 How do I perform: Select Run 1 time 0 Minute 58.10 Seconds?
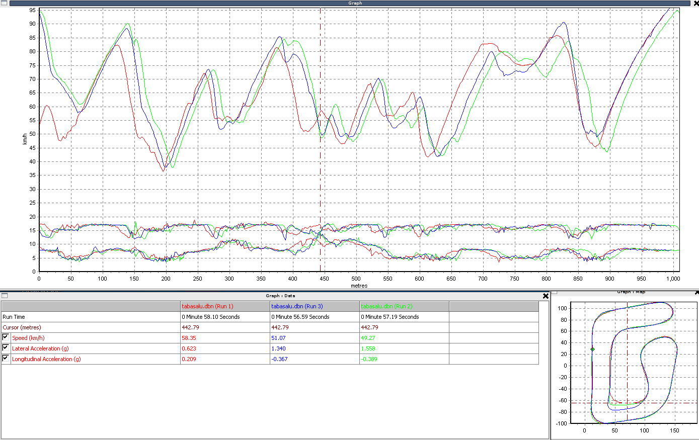click(x=211, y=317)
